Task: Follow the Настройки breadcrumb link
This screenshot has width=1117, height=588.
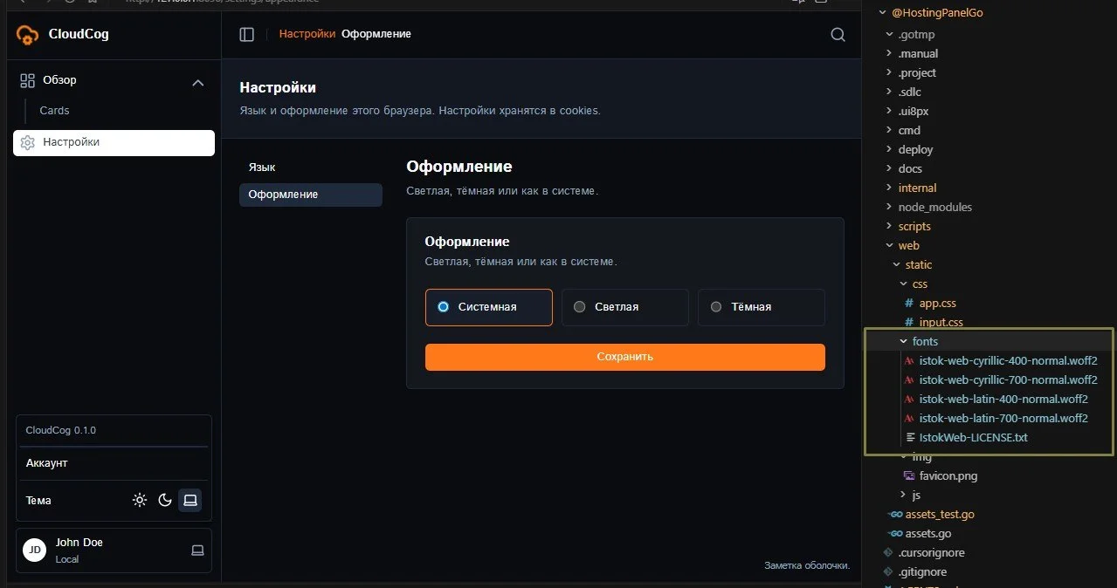Action: point(307,34)
